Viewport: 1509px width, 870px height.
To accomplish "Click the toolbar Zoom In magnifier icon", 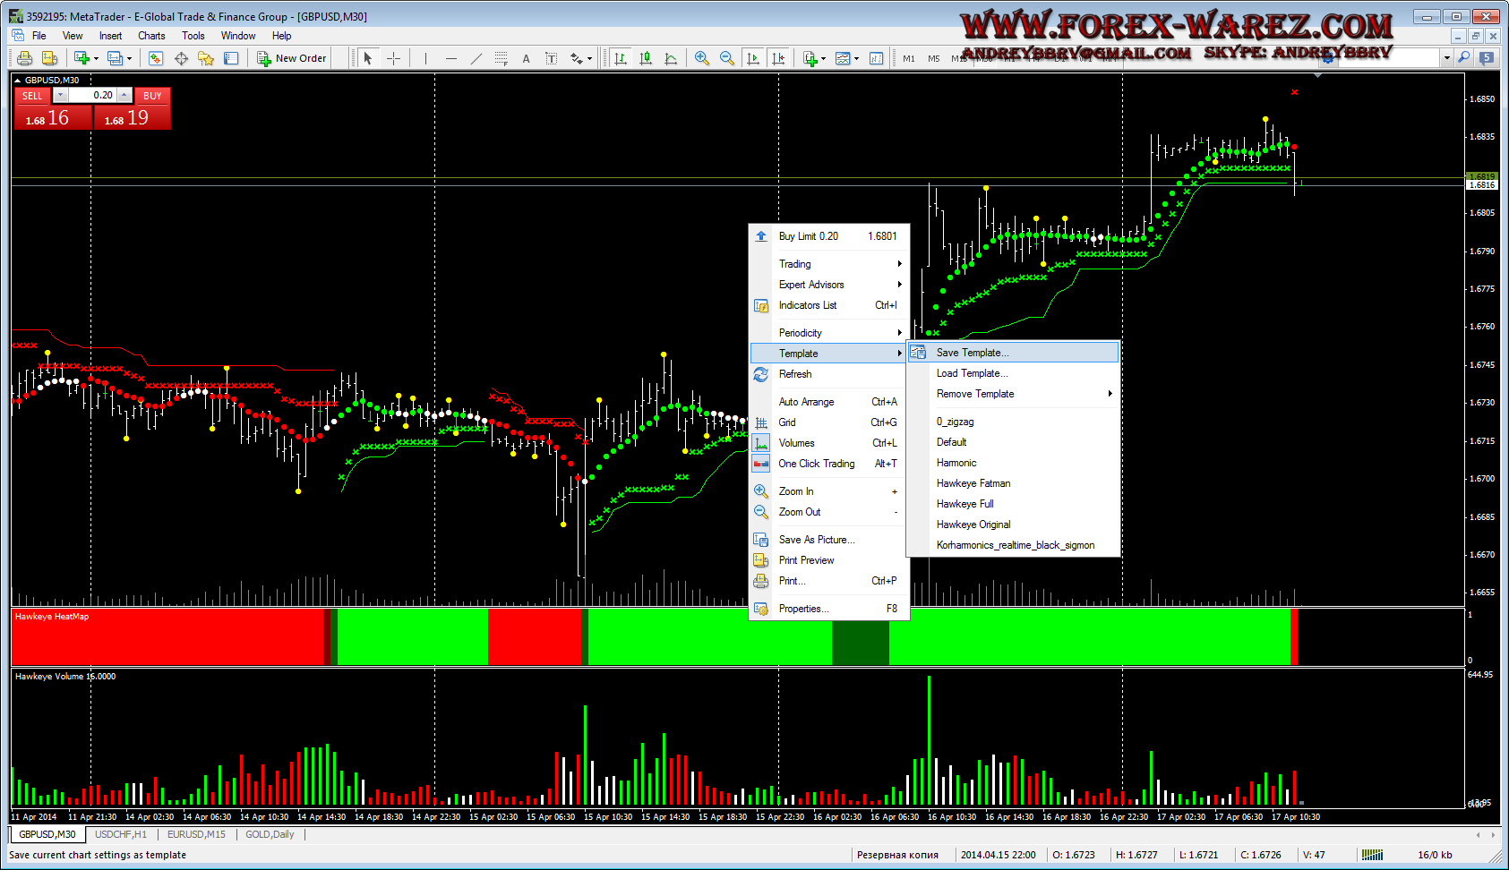I will click(x=702, y=58).
